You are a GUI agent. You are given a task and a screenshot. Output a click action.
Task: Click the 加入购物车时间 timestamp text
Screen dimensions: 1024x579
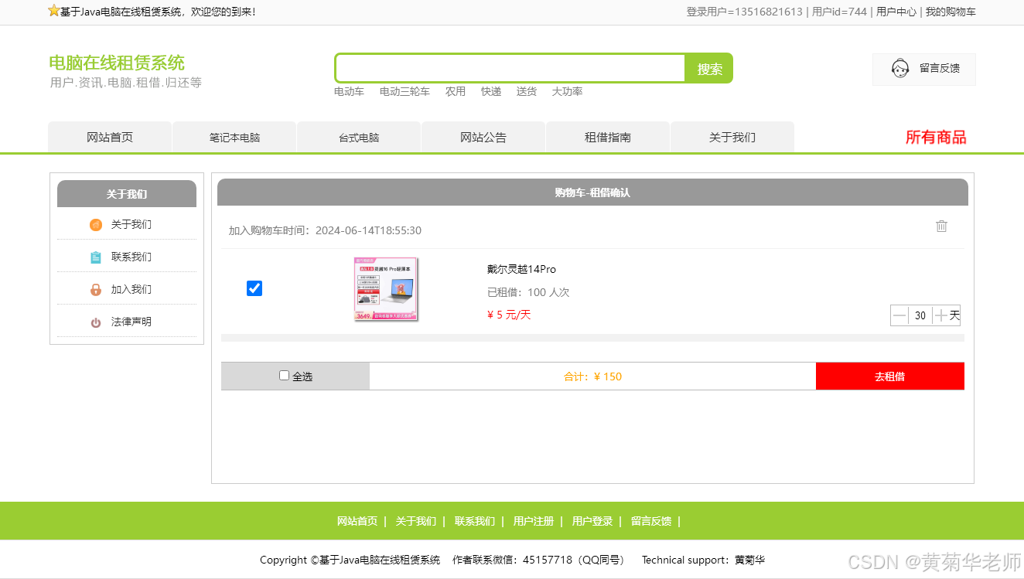point(325,230)
